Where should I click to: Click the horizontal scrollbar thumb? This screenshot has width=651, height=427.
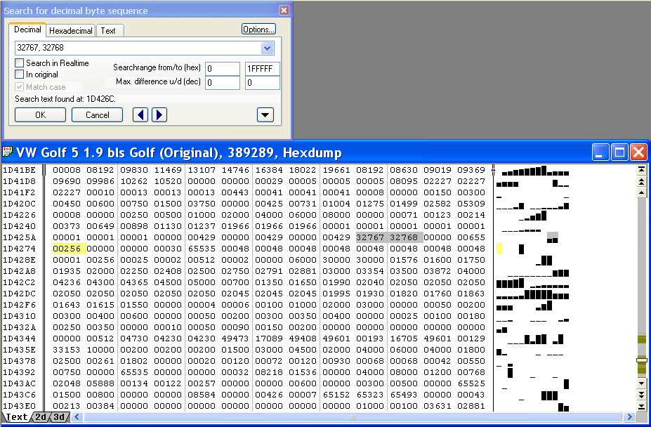click(x=353, y=417)
